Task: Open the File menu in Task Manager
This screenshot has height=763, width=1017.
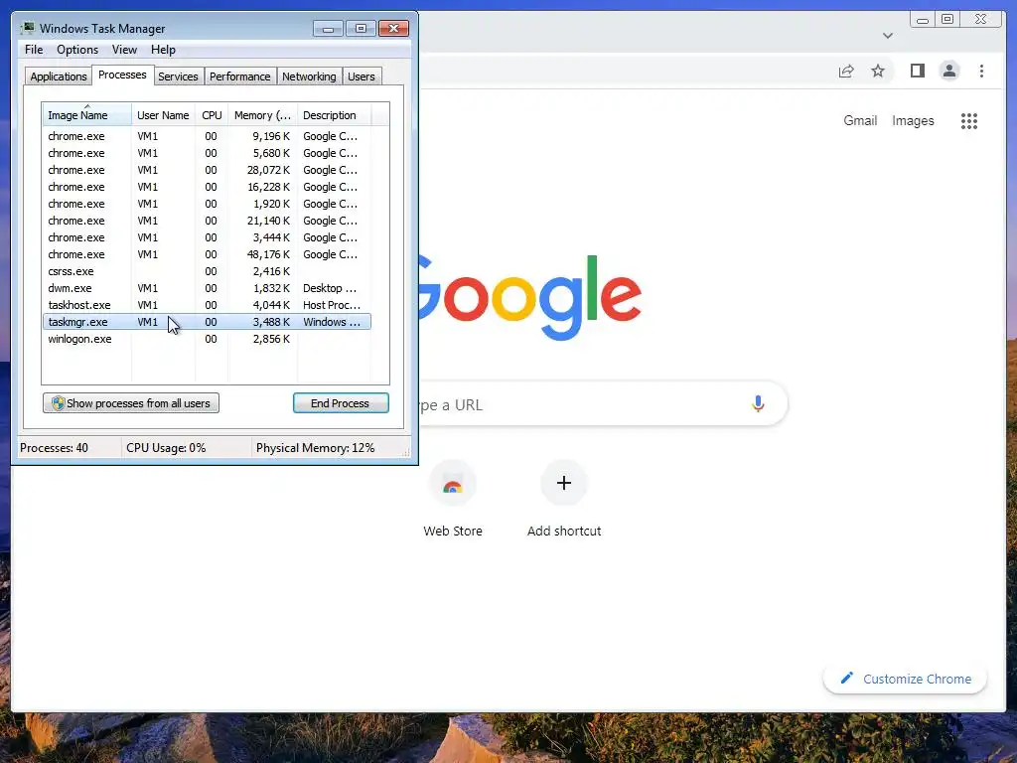Action: [34, 50]
